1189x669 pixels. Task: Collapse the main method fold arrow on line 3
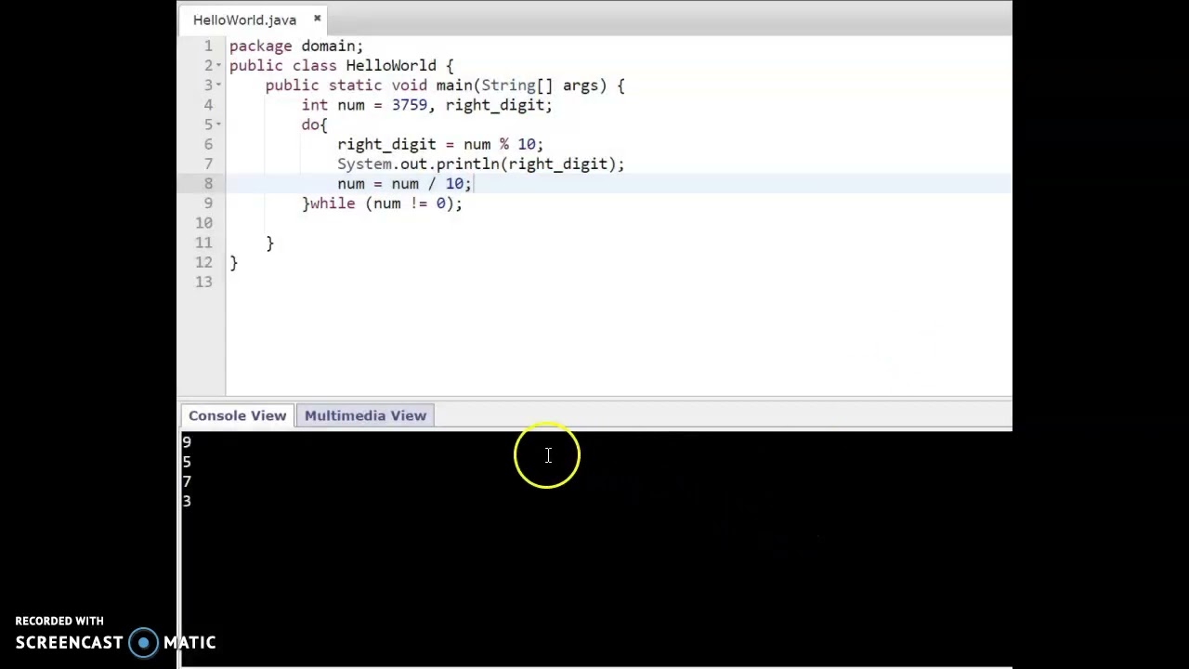[218, 85]
